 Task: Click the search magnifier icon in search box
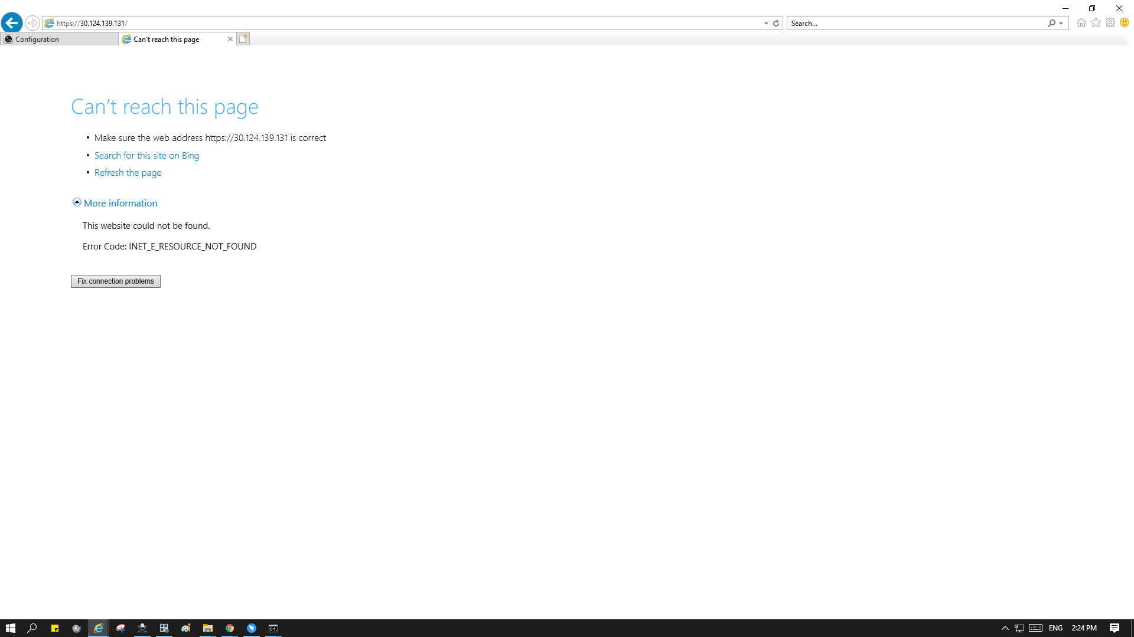[1051, 24]
